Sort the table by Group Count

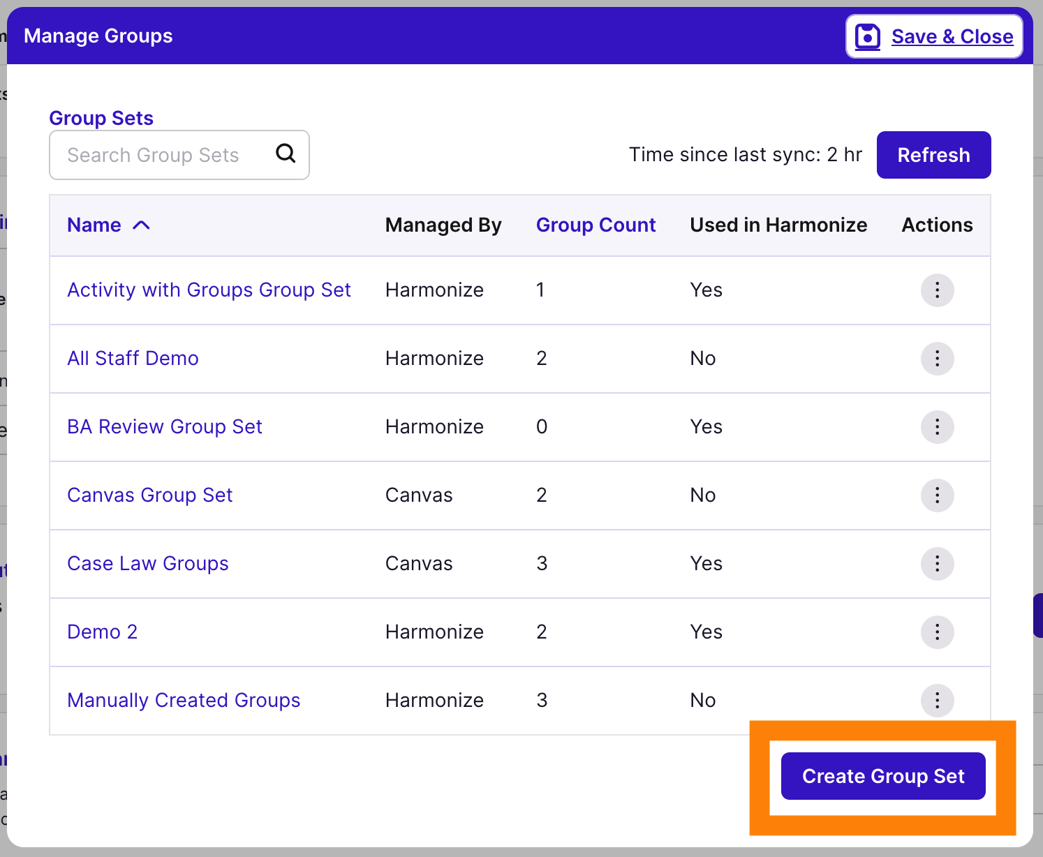pos(596,225)
